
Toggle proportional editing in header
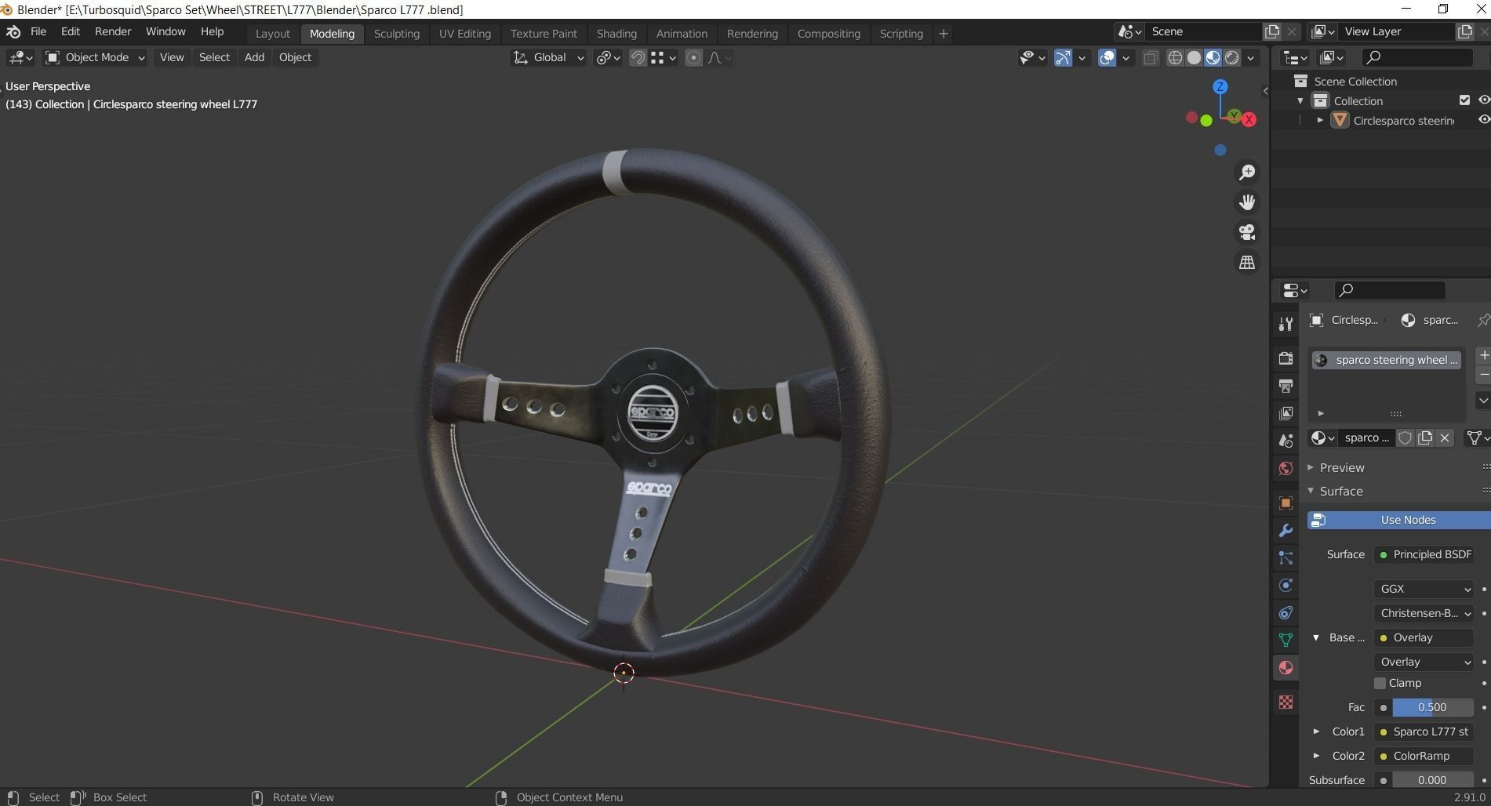pyautogui.click(x=693, y=57)
